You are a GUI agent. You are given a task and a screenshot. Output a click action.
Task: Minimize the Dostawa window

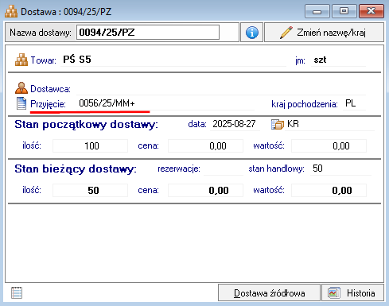tap(317, 11)
